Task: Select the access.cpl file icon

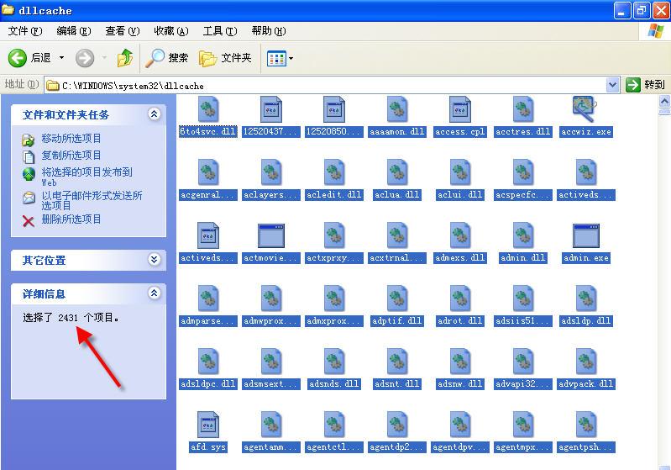Action: (460, 109)
